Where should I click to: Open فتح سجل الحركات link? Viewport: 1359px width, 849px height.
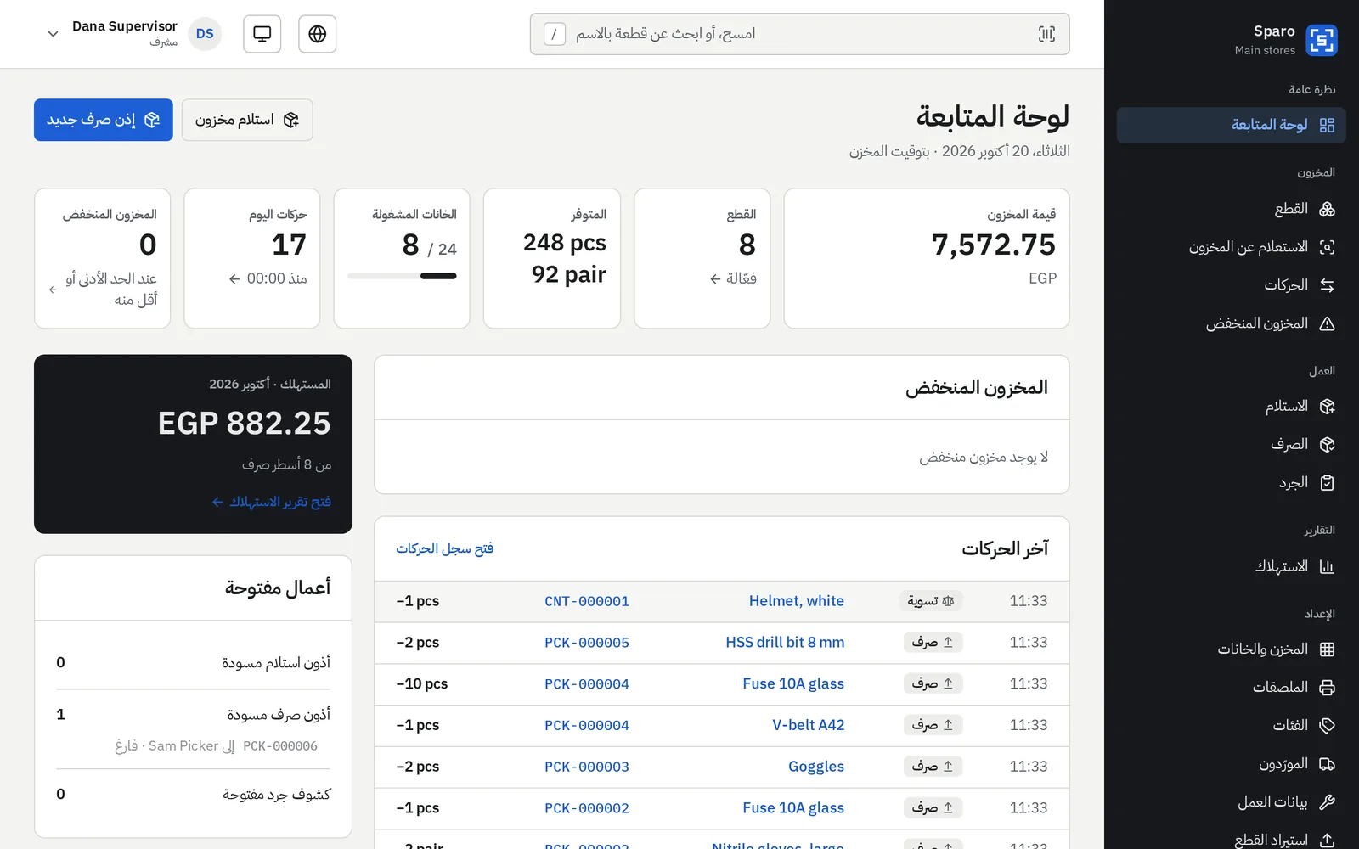click(x=444, y=548)
